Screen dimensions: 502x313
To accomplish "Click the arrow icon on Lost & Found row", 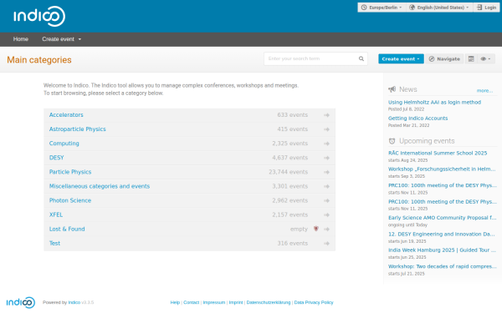I will tap(326, 230).
